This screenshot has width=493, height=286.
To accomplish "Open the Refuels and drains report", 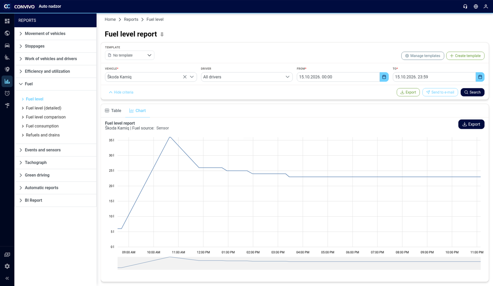I will pos(43,135).
